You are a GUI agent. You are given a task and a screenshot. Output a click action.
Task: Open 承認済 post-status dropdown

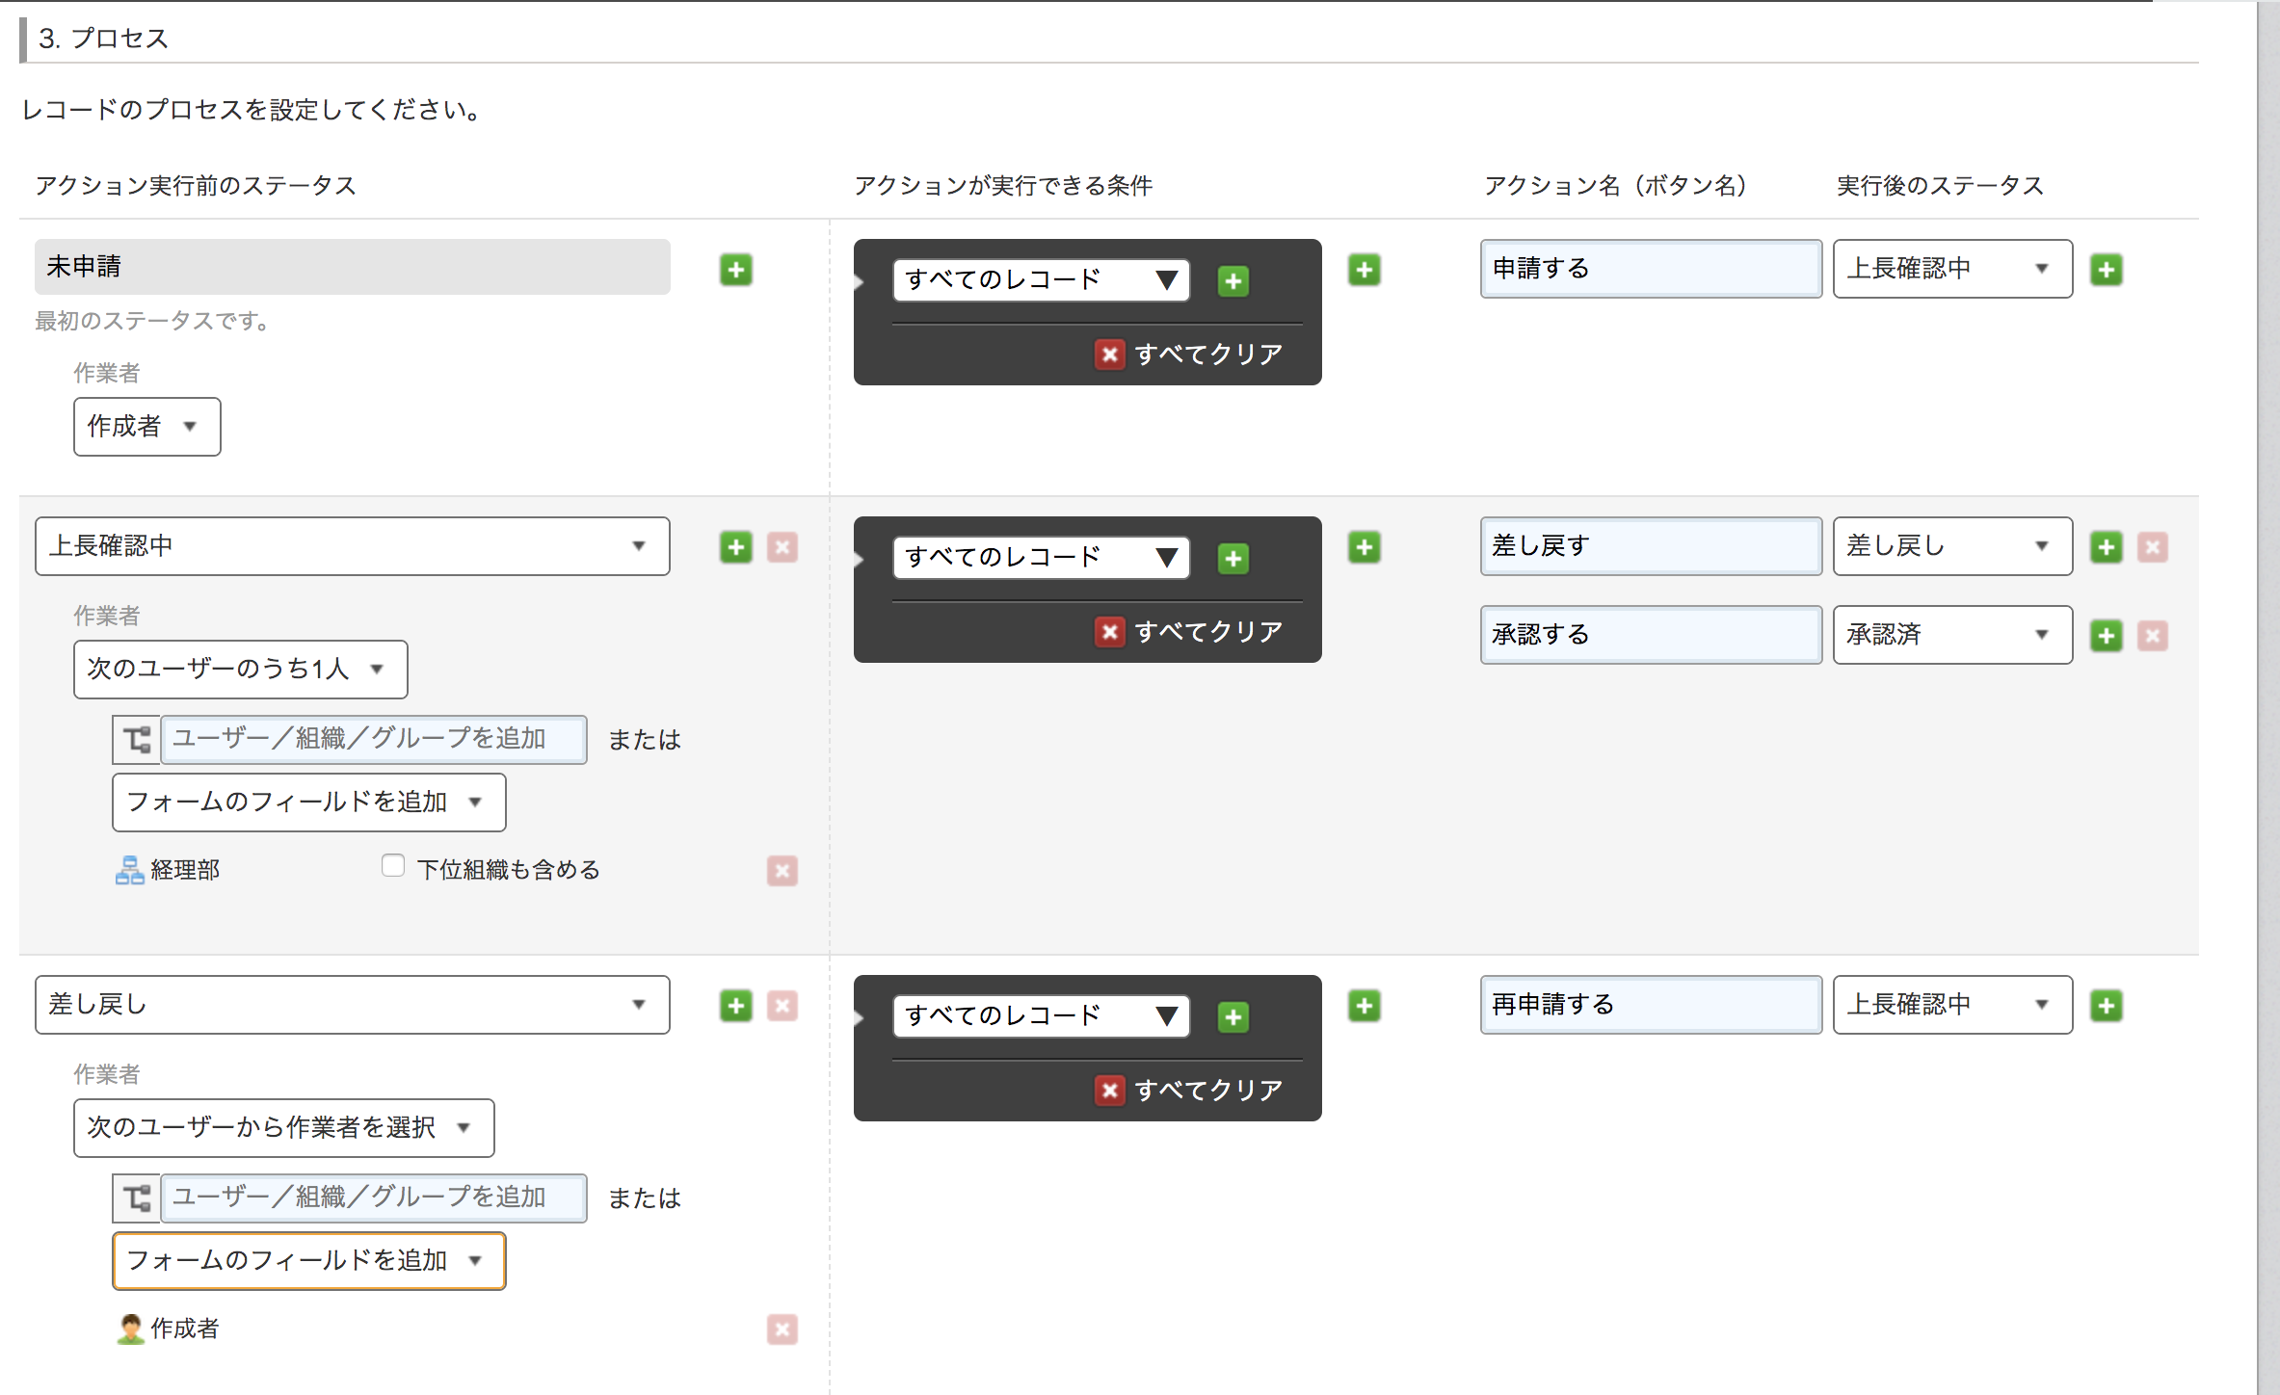click(1953, 635)
